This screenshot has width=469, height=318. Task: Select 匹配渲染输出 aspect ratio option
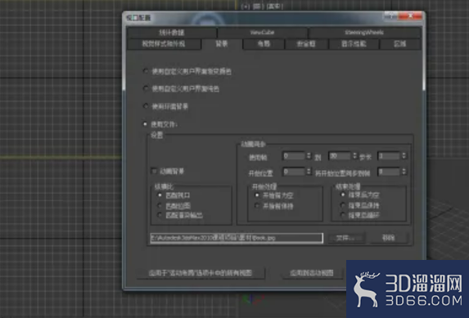[x=160, y=215]
